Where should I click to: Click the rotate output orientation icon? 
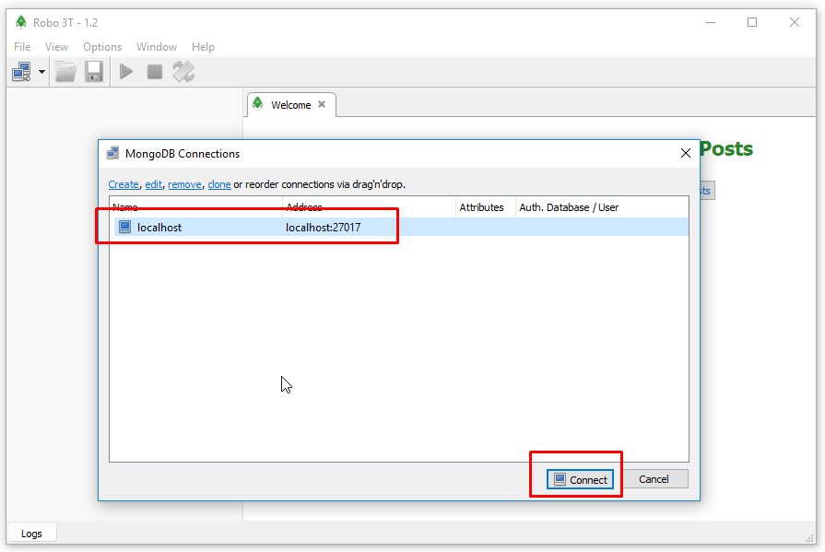[x=183, y=72]
